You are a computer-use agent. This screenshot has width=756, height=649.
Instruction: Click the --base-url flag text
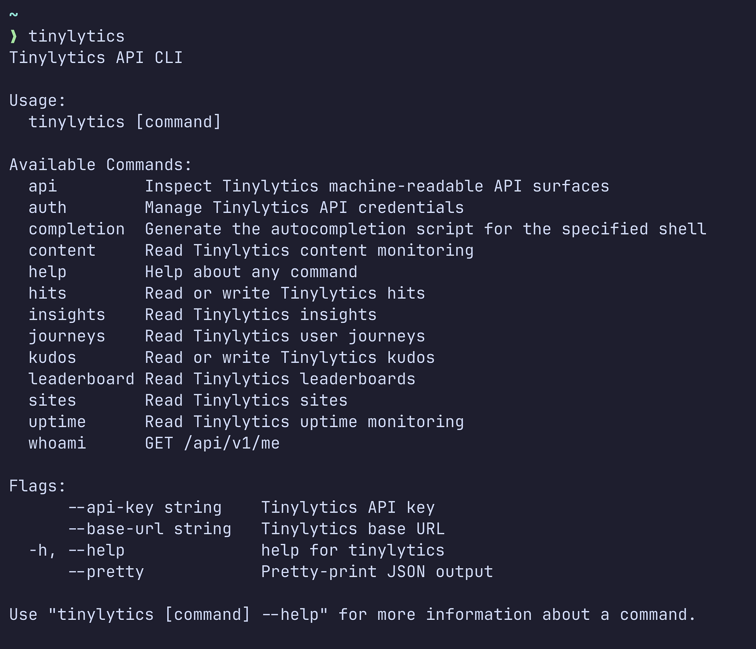point(120,529)
